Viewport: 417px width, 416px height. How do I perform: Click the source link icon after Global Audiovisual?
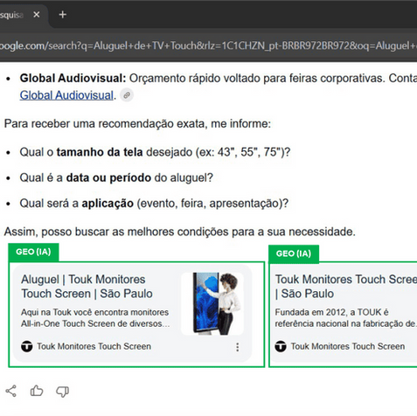point(127,95)
